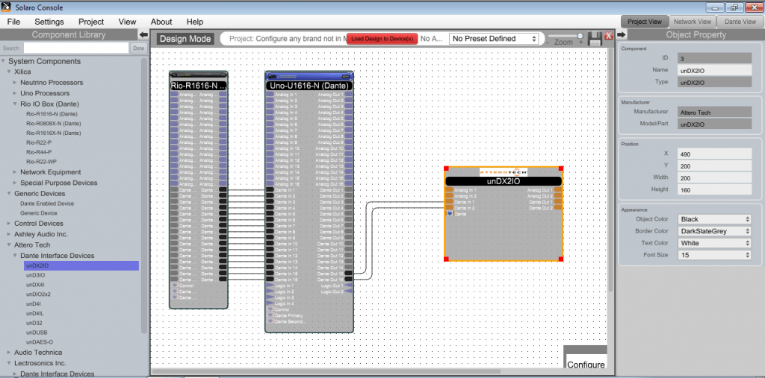This screenshot has width=765, height=378.
Task: Click the Dante Second port on Uno-U1616-N
Action: tap(270, 321)
